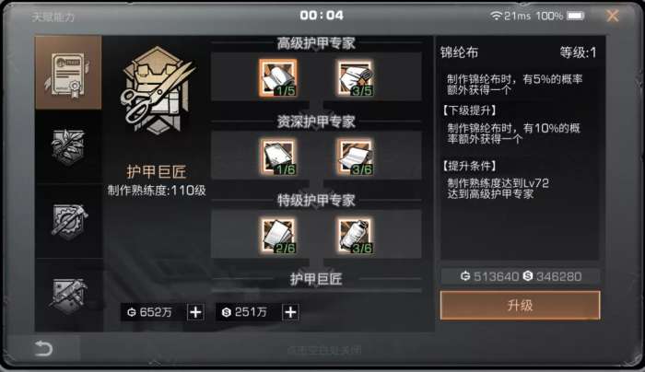645x372 pixels.
Task: Select the 3/6 skill under 资深护甲专家
Action: click(x=356, y=157)
